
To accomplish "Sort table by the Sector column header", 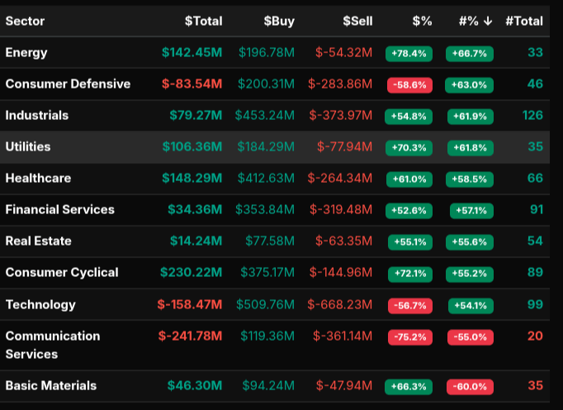I will pos(26,21).
